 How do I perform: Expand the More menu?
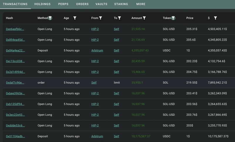click(141, 4)
